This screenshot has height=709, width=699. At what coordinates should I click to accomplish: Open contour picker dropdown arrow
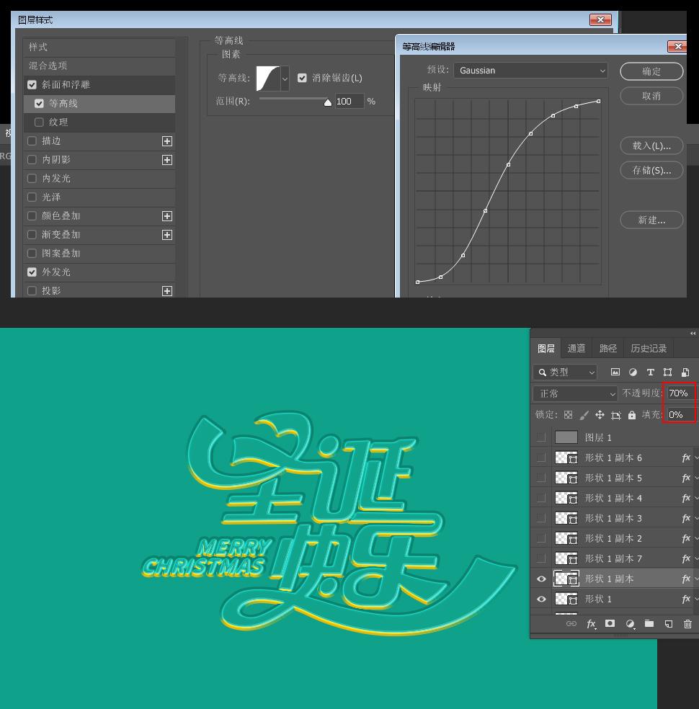[285, 79]
